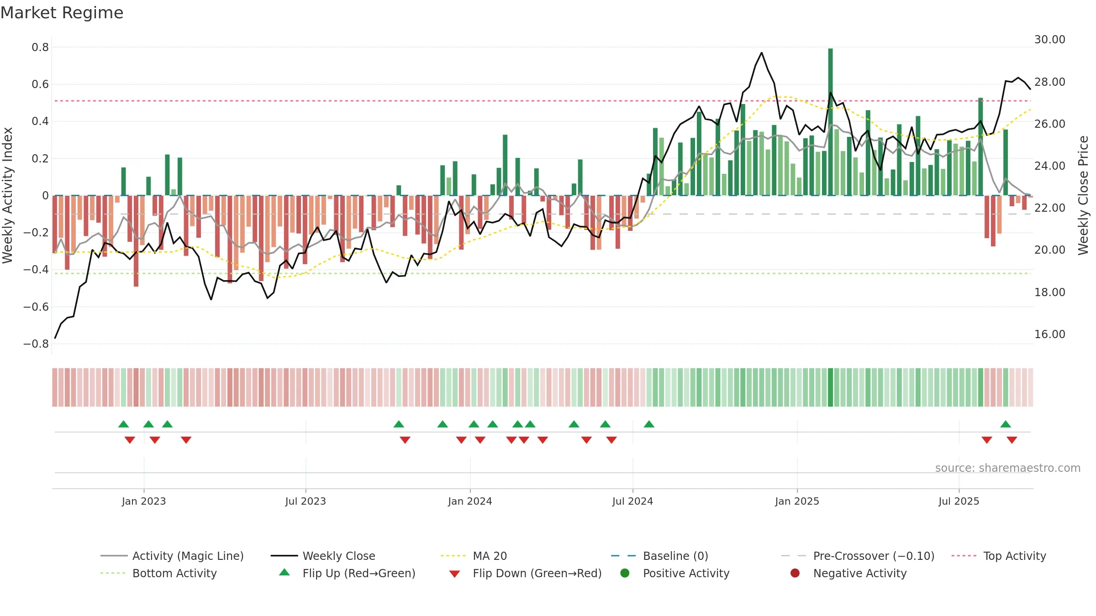
Task: Click the last flip-up marker after Jul 2025
Action: tap(1006, 424)
